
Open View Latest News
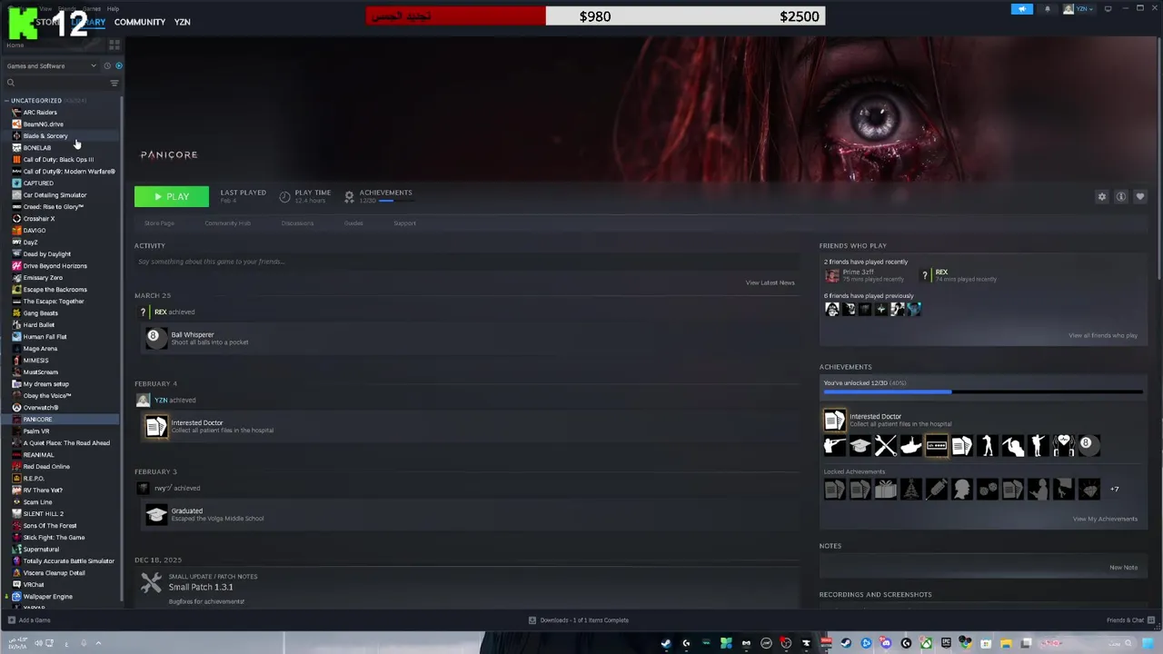[770, 282]
